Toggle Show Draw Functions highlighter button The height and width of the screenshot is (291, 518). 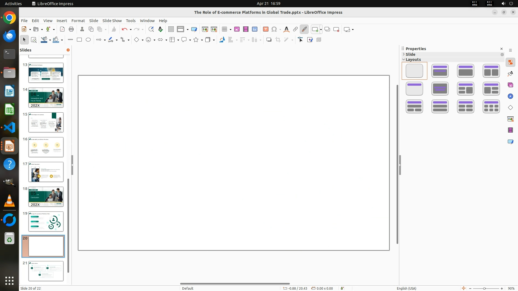click(x=304, y=29)
